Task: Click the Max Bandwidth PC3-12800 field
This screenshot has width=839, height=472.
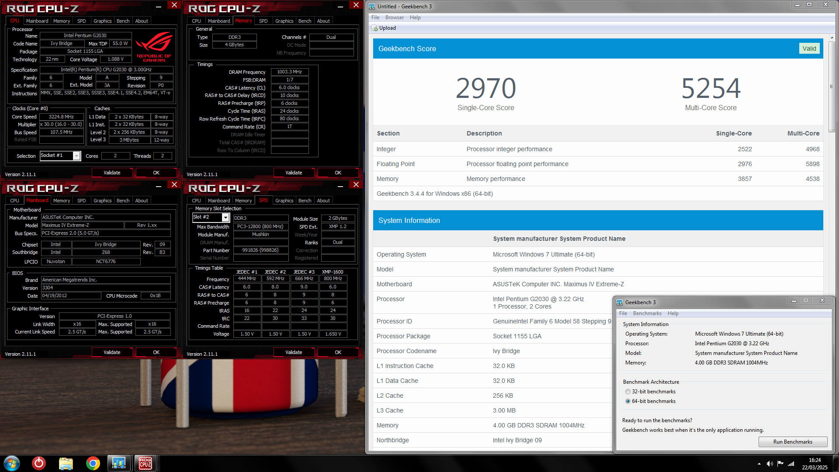Action: tap(260, 227)
